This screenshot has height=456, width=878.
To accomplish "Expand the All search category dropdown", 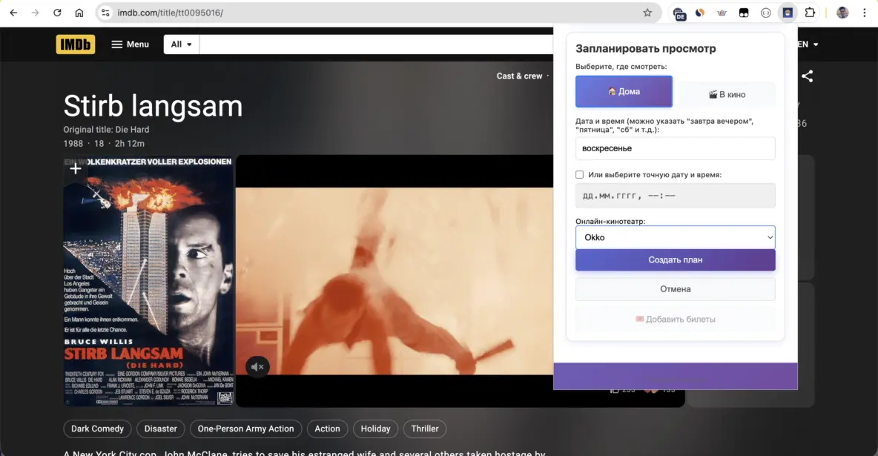I will click(181, 44).
